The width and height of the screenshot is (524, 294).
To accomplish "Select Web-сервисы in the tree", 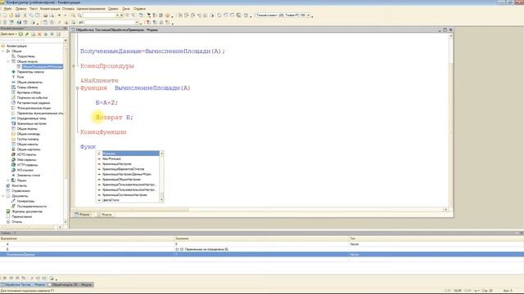I will tap(26, 160).
